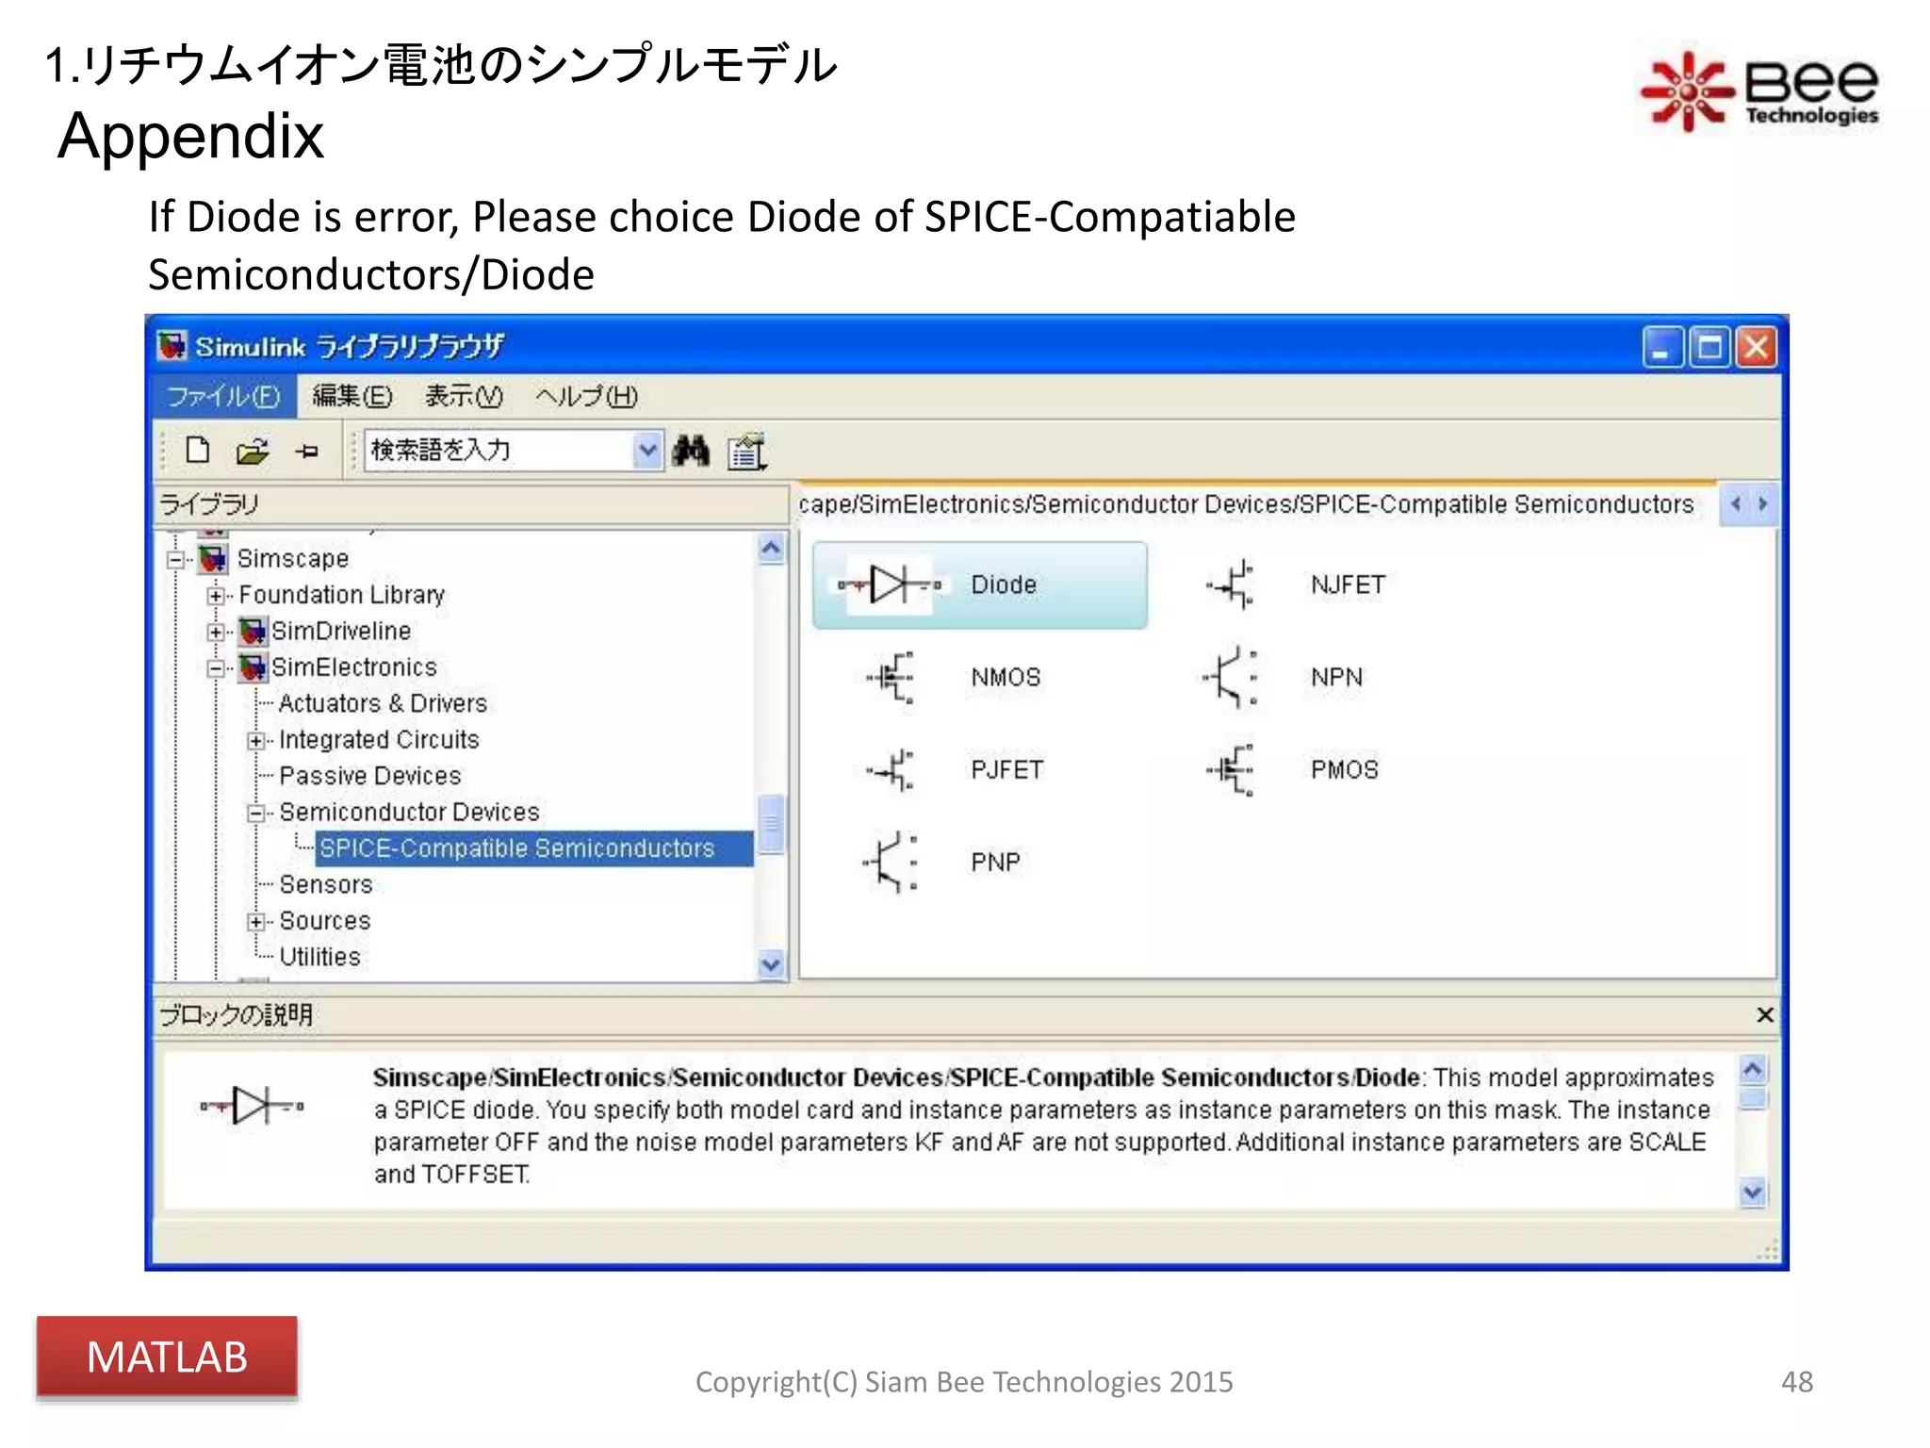The width and height of the screenshot is (1930, 1448).
Task: Select Actuators & Drivers in tree
Action: pyautogui.click(x=383, y=703)
